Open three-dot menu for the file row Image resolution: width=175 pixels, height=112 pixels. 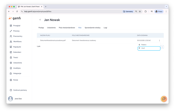click(x=159, y=41)
